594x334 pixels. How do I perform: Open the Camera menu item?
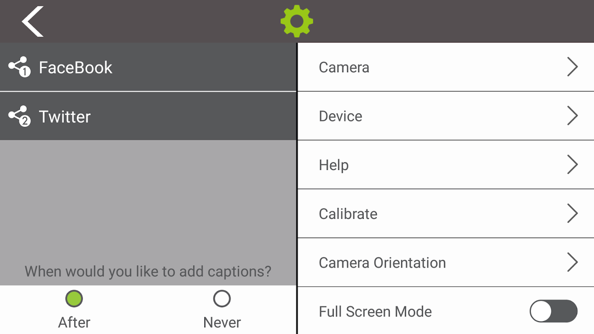click(344, 67)
